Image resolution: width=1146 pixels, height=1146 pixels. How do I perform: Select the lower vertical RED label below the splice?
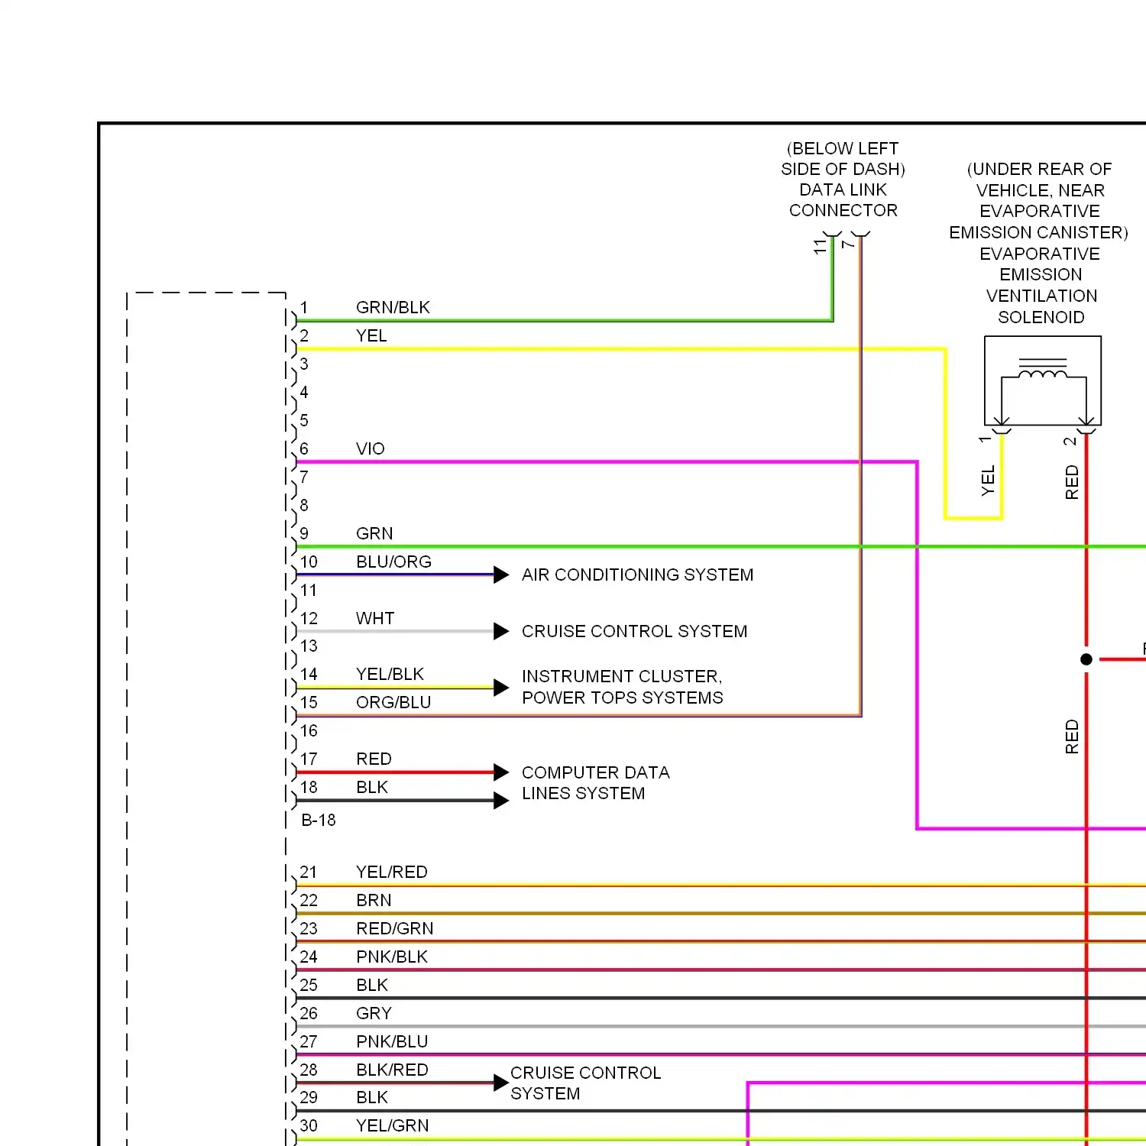(1072, 736)
